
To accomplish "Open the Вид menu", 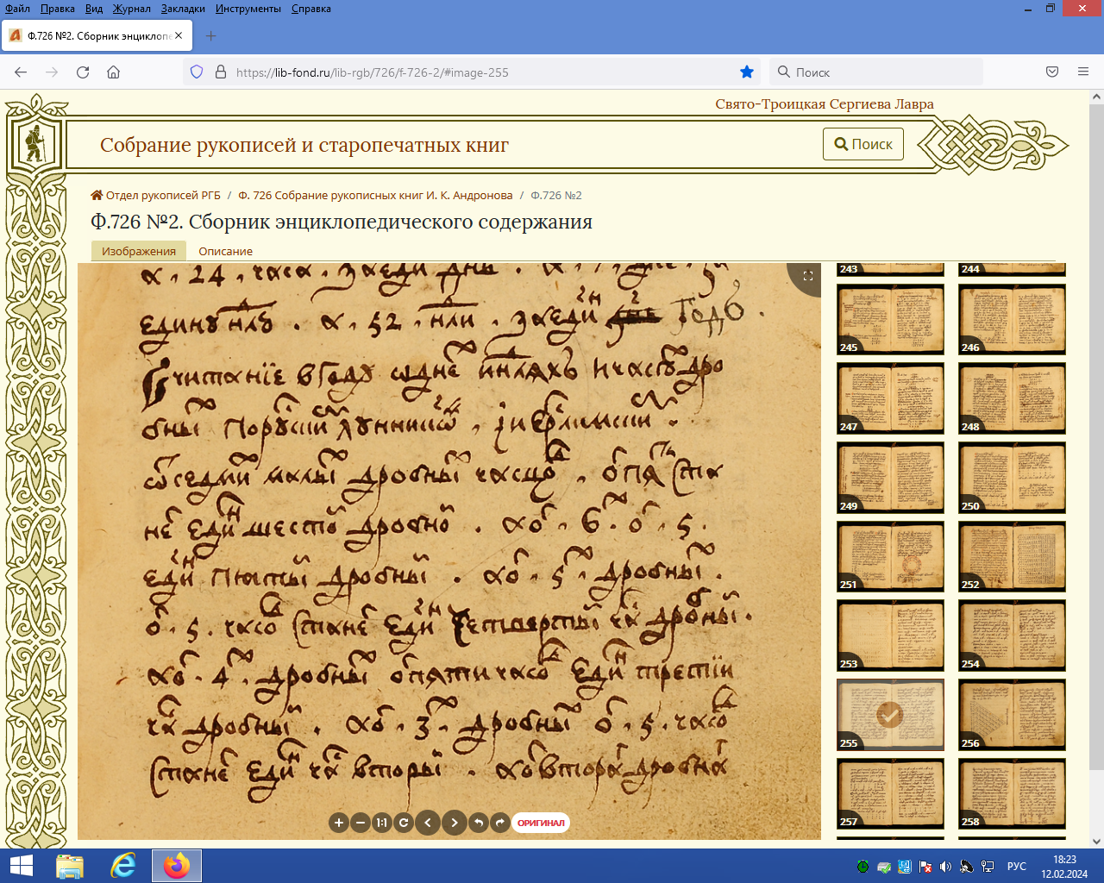I will coord(94,9).
